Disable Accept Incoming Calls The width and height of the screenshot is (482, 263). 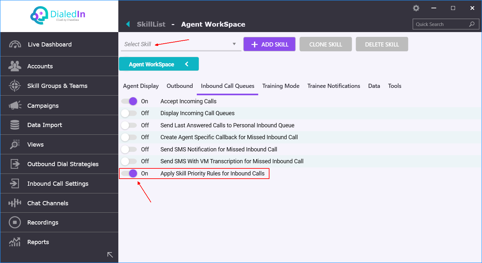(x=129, y=101)
